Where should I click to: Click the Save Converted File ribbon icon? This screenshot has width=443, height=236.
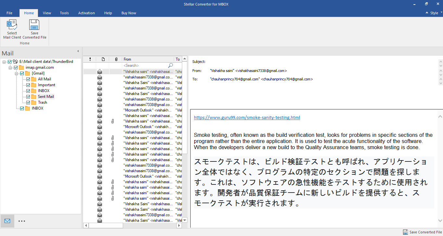tap(34, 25)
